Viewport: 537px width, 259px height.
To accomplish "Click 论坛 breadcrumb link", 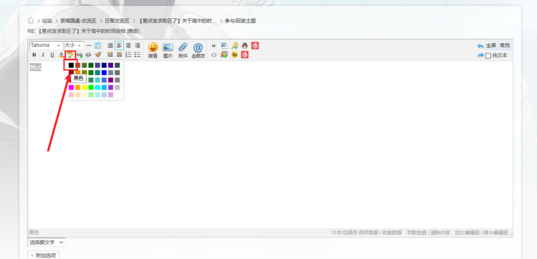I will (x=47, y=21).
